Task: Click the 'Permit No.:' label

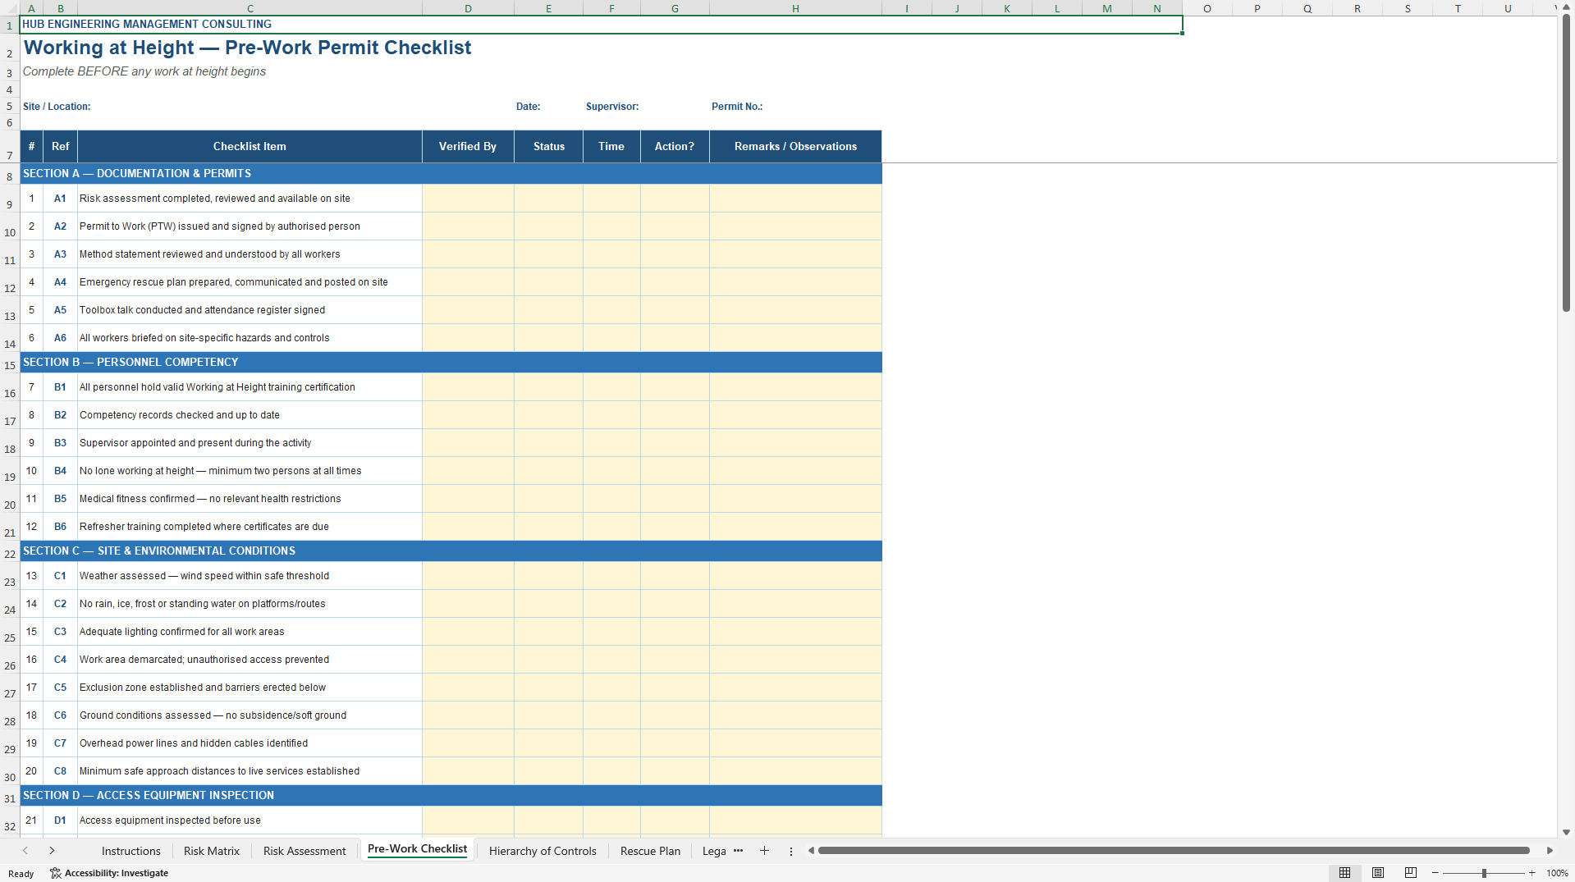Action: tap(736, 107)
